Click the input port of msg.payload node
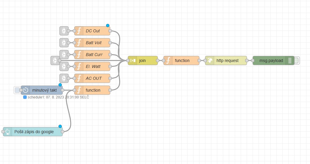Viewport: 310px width, 164px height. tap(253, 60)
